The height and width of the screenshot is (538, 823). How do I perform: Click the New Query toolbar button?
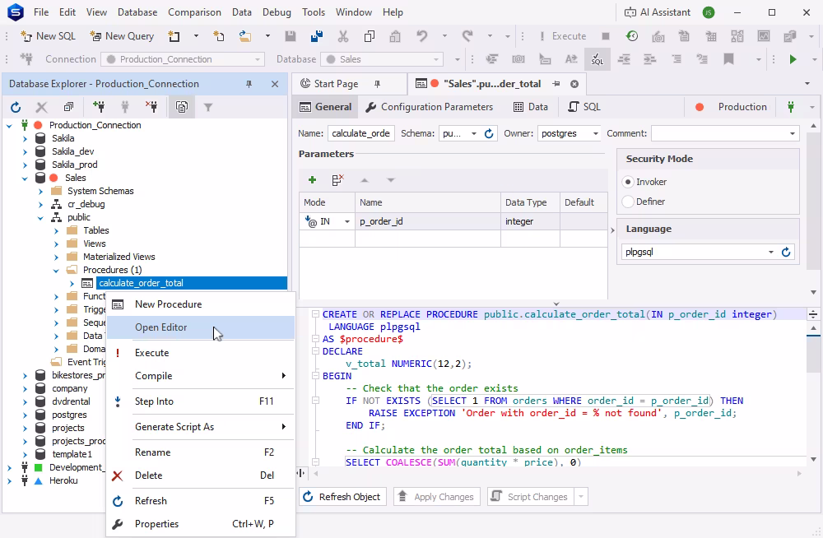click(122, 36)
